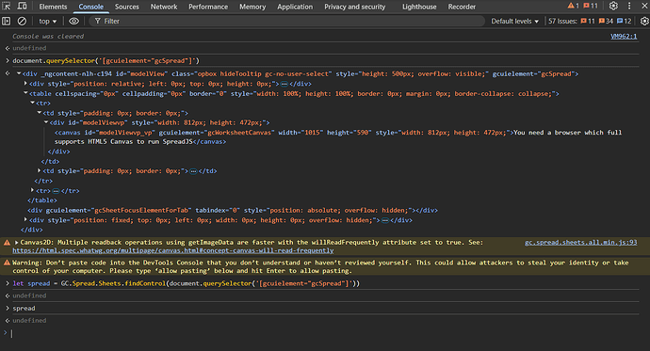Switch to the Elements tab
Viewport: 650px width, 351px height.
point(53,7)
